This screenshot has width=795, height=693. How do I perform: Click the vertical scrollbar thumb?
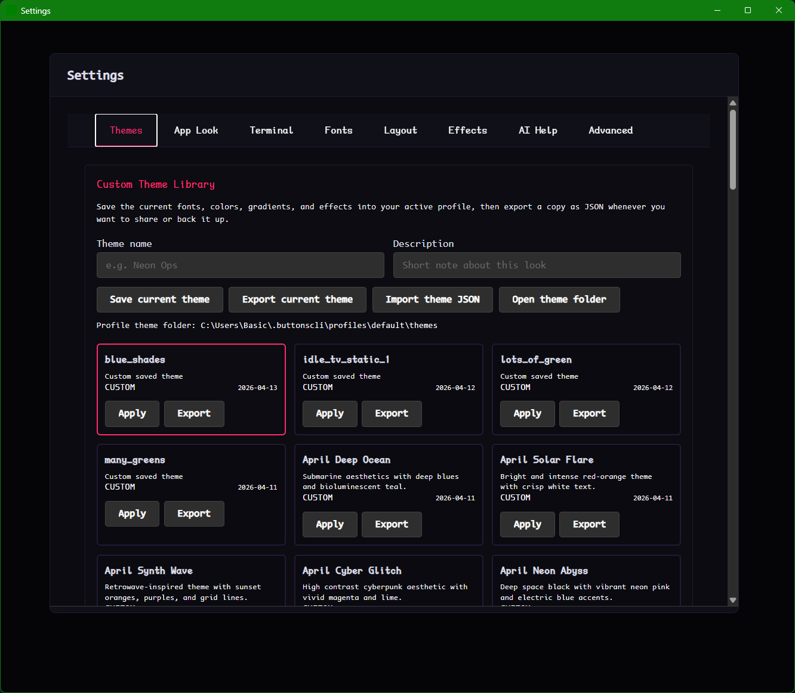733,150
